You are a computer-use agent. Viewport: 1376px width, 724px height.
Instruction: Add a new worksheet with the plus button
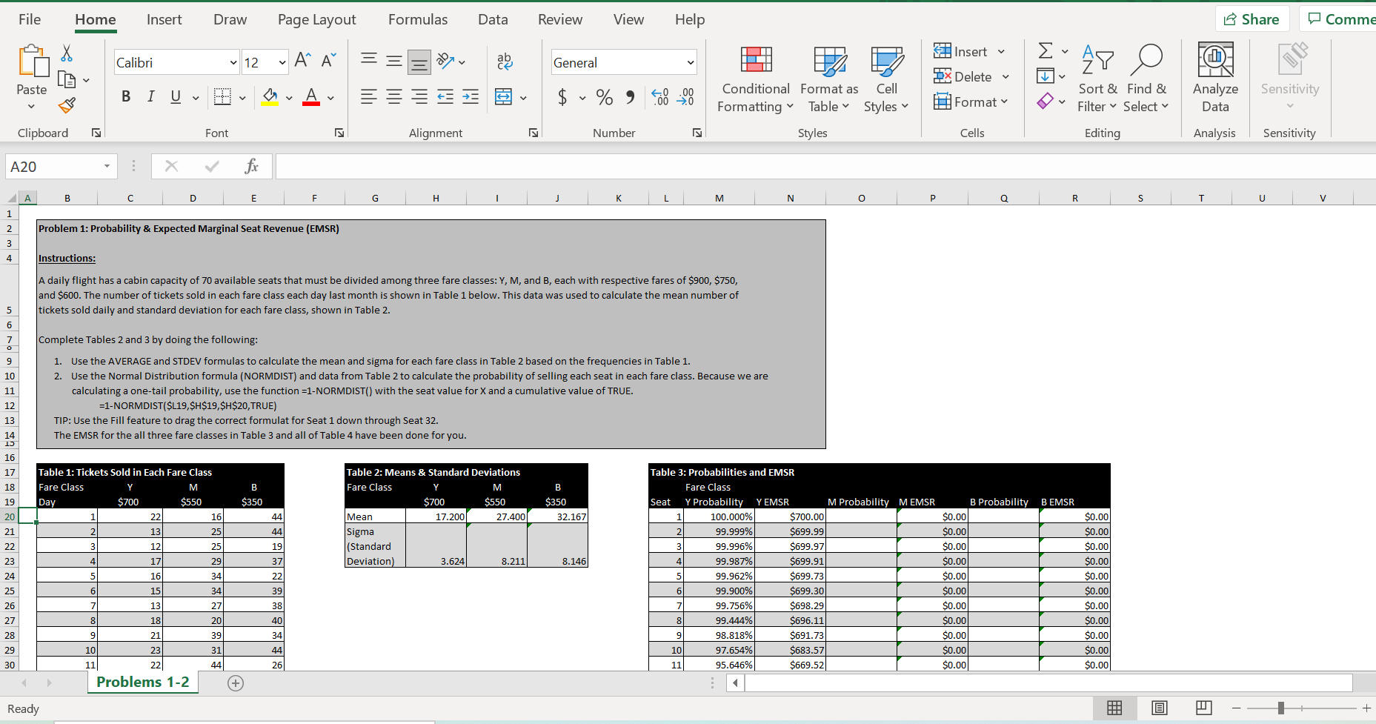click(x=236, y=683)
